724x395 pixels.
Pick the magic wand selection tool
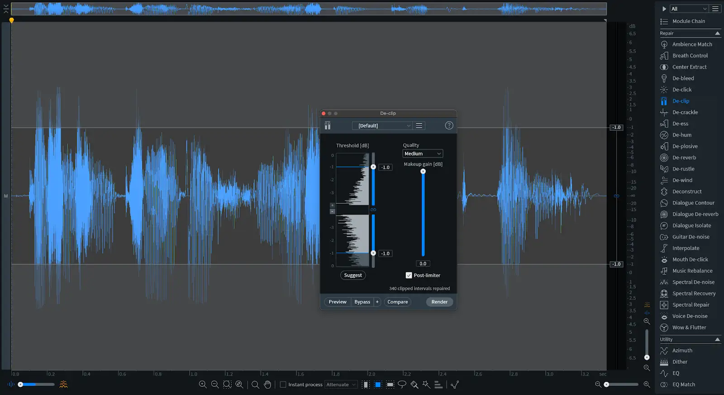pyautogui.click(x=426, y=385)
